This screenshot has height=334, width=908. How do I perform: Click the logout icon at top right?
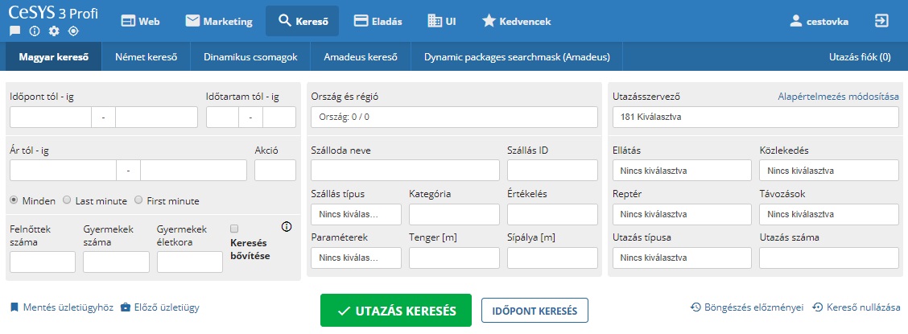(881, 21)
